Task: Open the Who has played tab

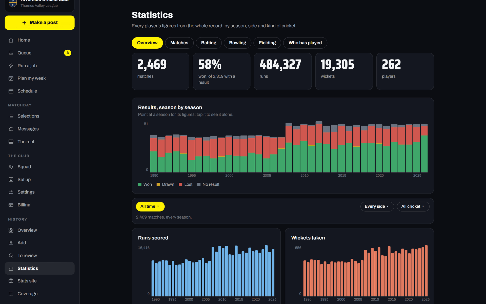Action: [x=305, y=43]
